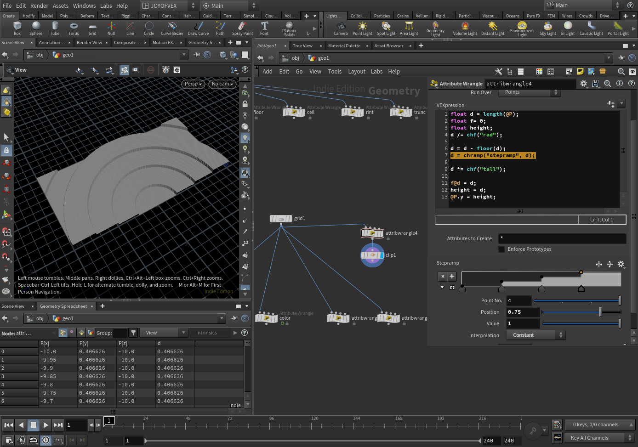Image resolution: width=638 pixels, height=447 pixels.
Task: Open the Persp viewport dropdown
Action: pos(193,84)
